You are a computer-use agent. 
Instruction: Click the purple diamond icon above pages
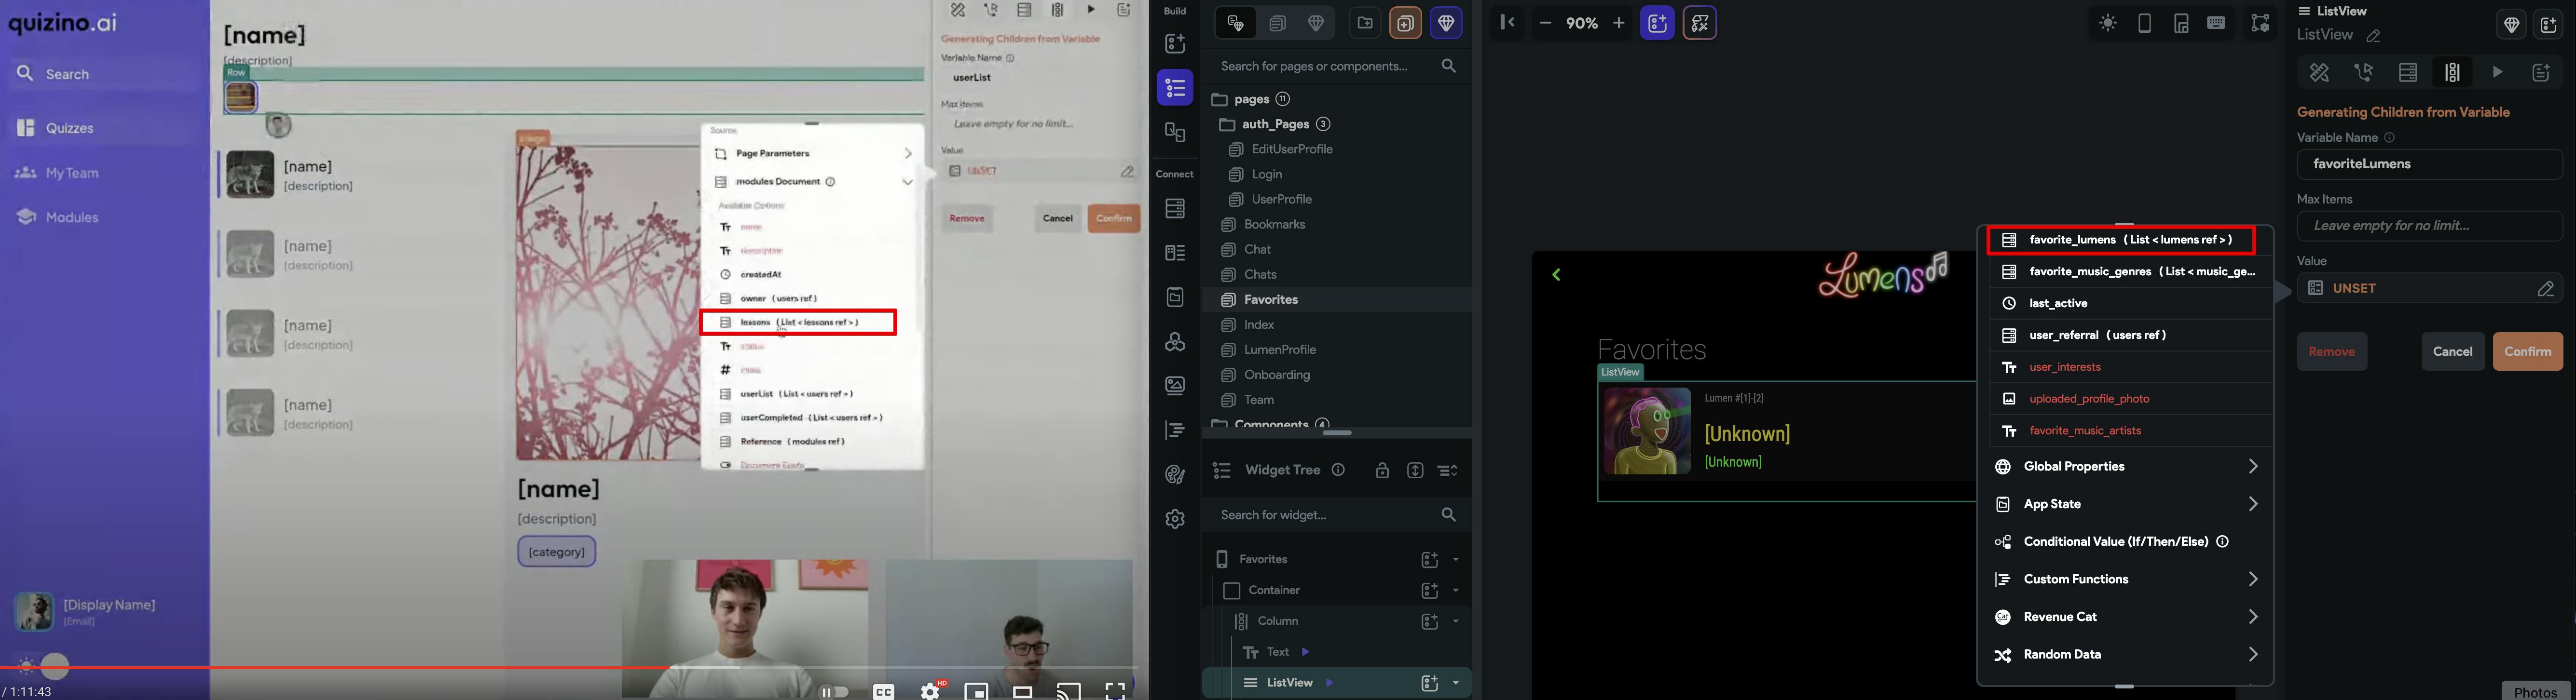pos(1446,23)
